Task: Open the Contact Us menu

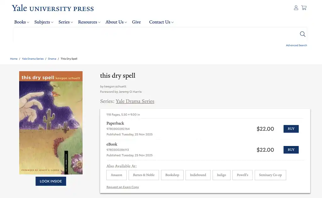Action: click(161, 22)
